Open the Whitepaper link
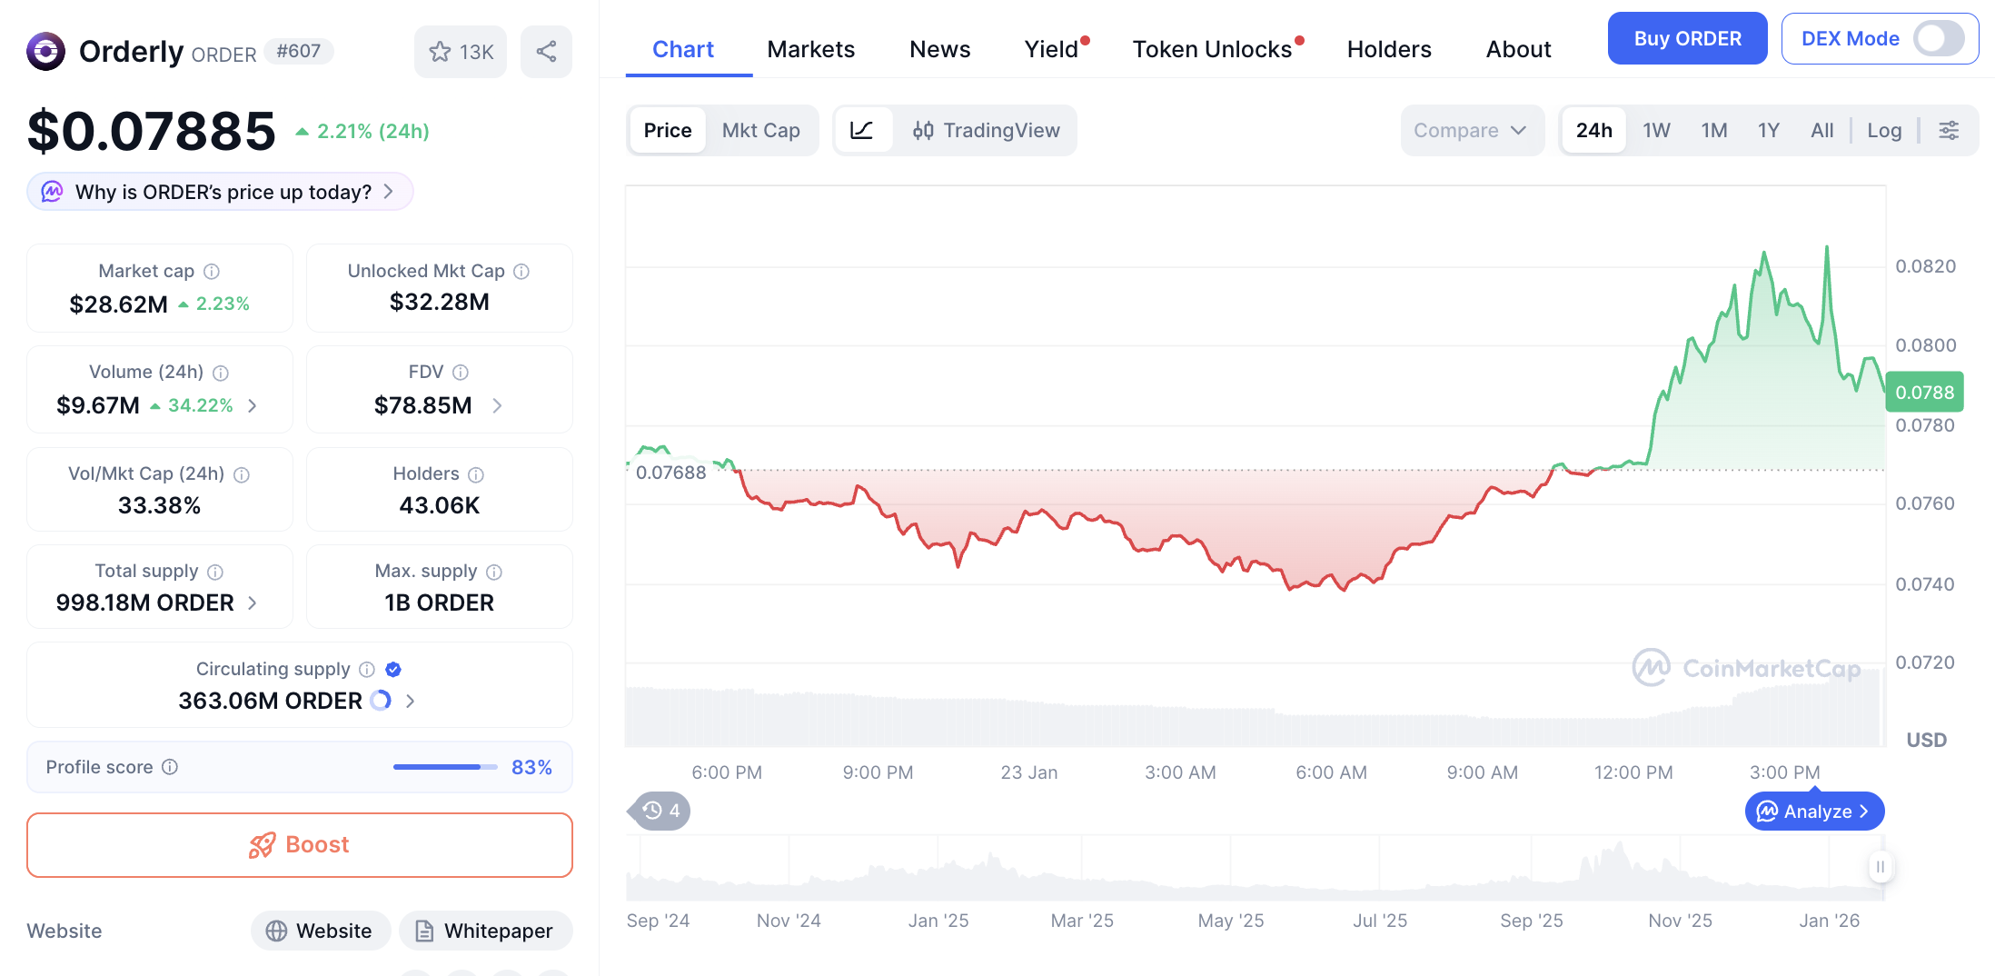The width and height of the screenshot is (1995, 976). (485, 931)
